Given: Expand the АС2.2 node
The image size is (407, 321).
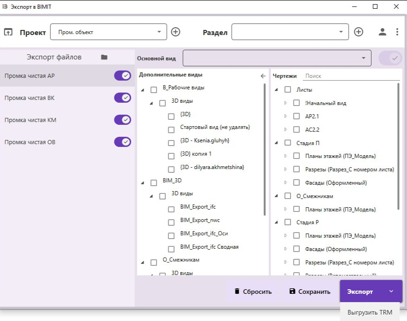Looking at the screenshot, I should tap(285, 129).
